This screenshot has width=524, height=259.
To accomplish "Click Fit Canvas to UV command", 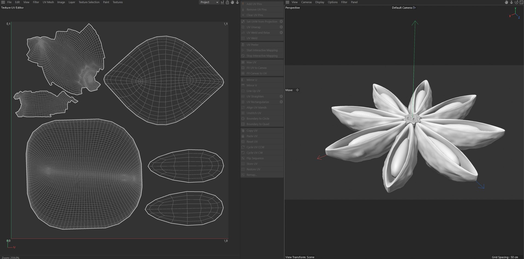I will 262,73.
